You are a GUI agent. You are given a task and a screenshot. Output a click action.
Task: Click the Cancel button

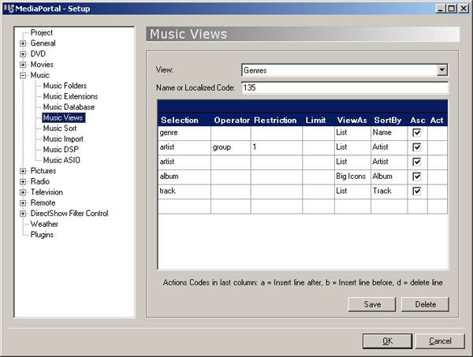tap(440, 341)
